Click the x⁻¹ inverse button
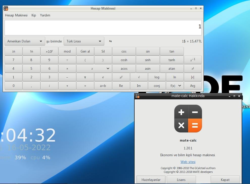This screenshot has width=250, height=184. (x=193, y=60)
